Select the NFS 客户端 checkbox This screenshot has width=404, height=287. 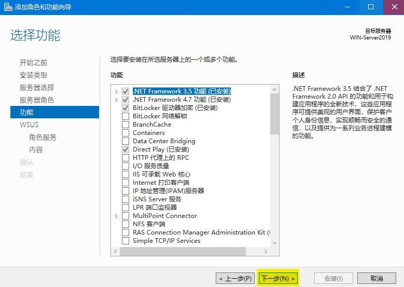125,224
